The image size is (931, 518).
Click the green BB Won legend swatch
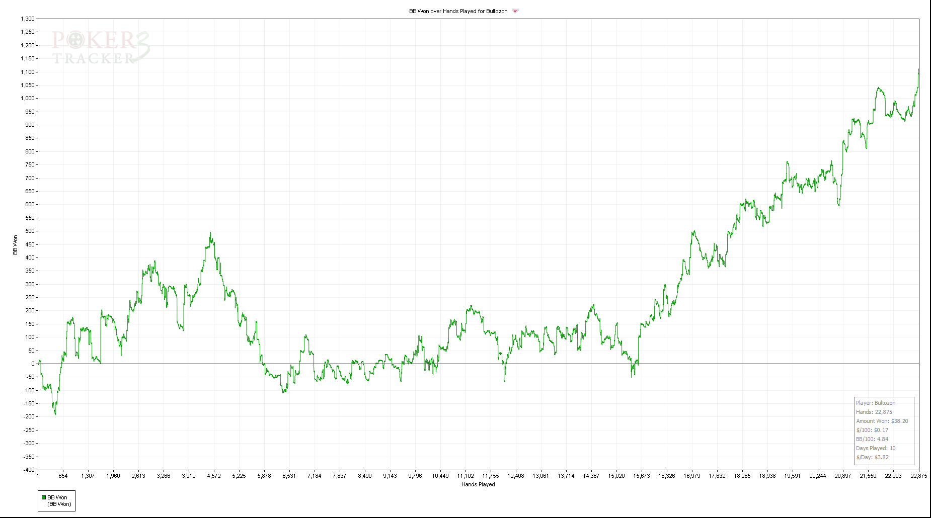[44, 497]
